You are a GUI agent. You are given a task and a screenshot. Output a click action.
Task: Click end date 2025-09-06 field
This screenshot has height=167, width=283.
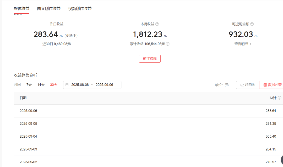tap(104, 85)
